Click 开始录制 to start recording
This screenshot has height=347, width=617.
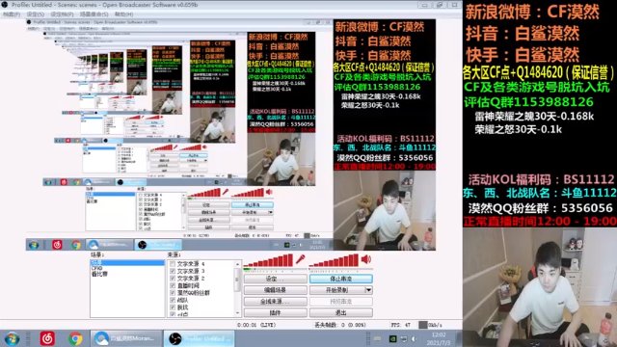click(336, 290)
